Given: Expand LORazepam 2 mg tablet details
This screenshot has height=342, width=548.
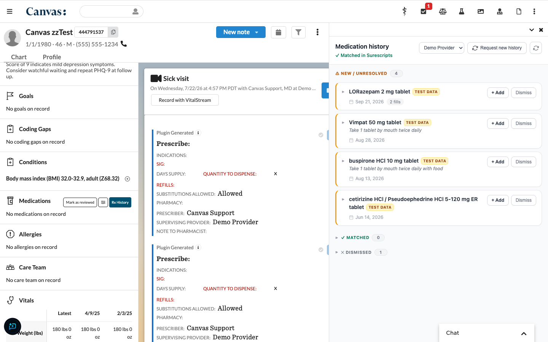Looking at the screenshot, I should point(343,92).
